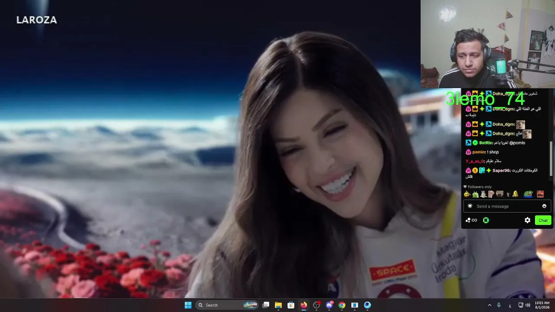This screenshot has height=312, width=555.
Task: Open OBS Studio from the taskbar
Action: click(317, 305)
